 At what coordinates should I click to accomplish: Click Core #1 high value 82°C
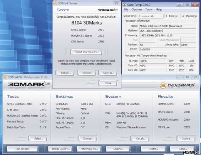(181, 70)
